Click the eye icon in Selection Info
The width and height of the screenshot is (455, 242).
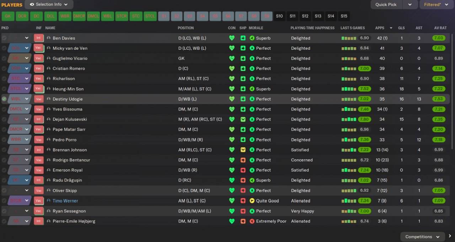pos(32,5)
